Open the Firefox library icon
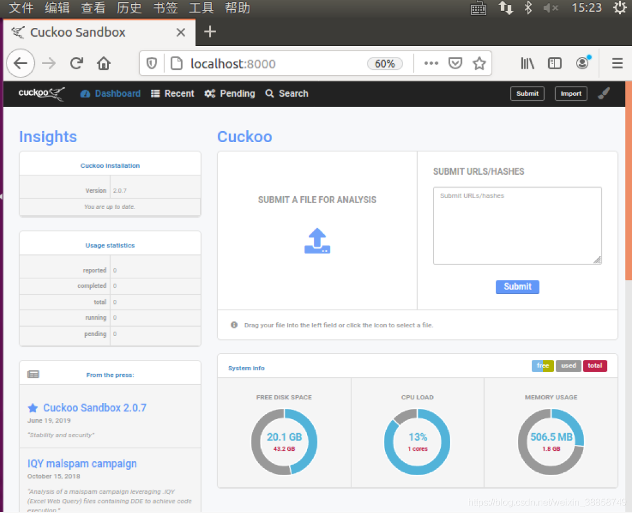 tap(527, 63)
